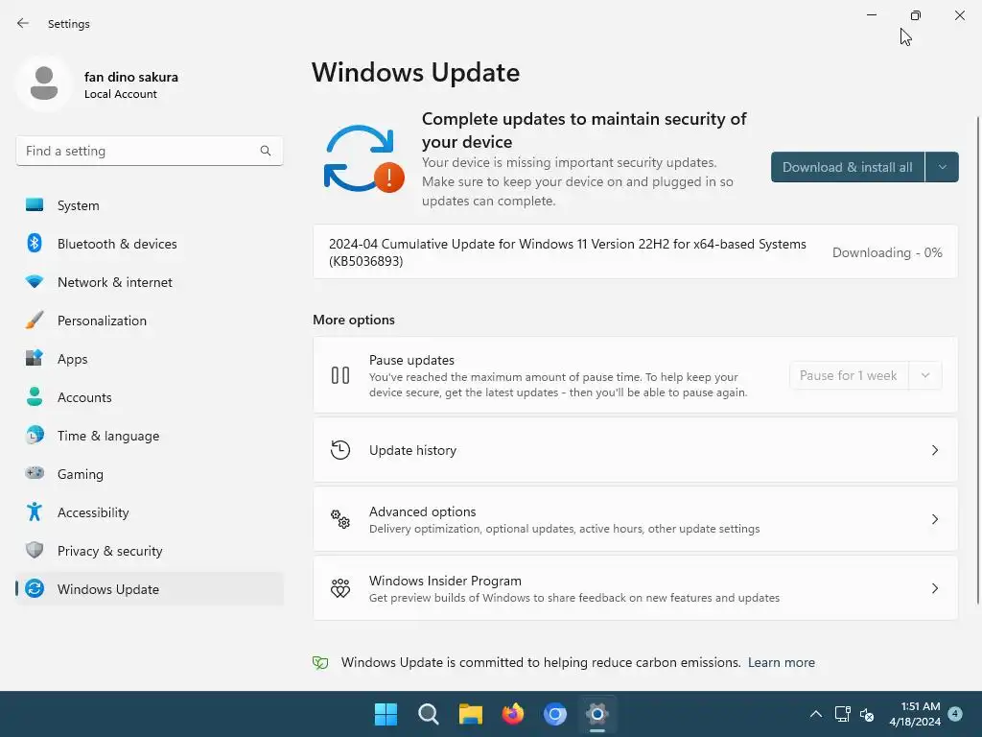Switch to Personalization settings
The image size is (982, 737).
tap(150, 321)
